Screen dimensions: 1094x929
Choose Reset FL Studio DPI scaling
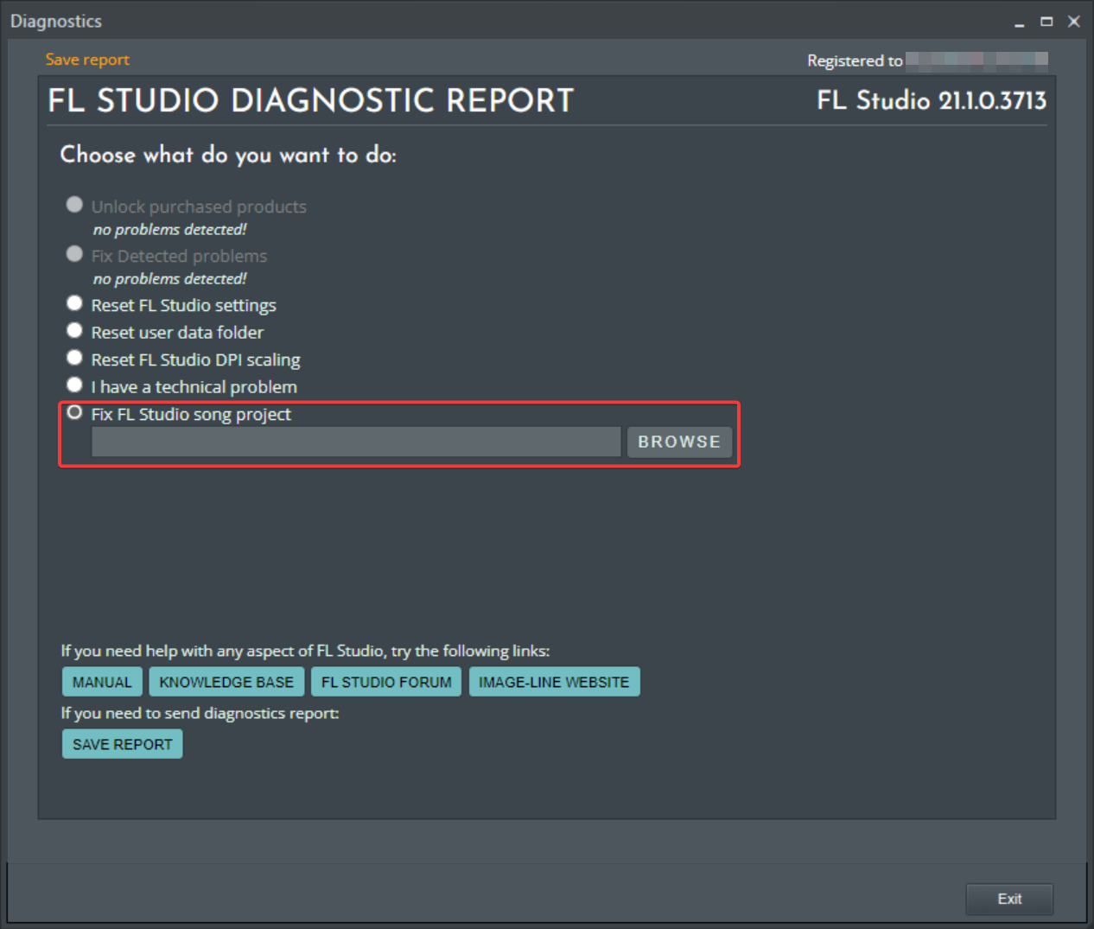[x=74, y=358]
